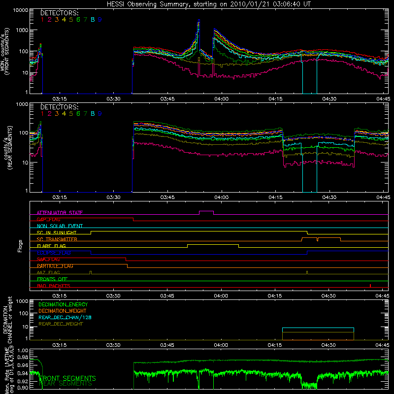Image resolution: width=394 pixels, height=394 pixels.
Task: Click the raised FLARE_FLAG interval segment
Action: 213,244
